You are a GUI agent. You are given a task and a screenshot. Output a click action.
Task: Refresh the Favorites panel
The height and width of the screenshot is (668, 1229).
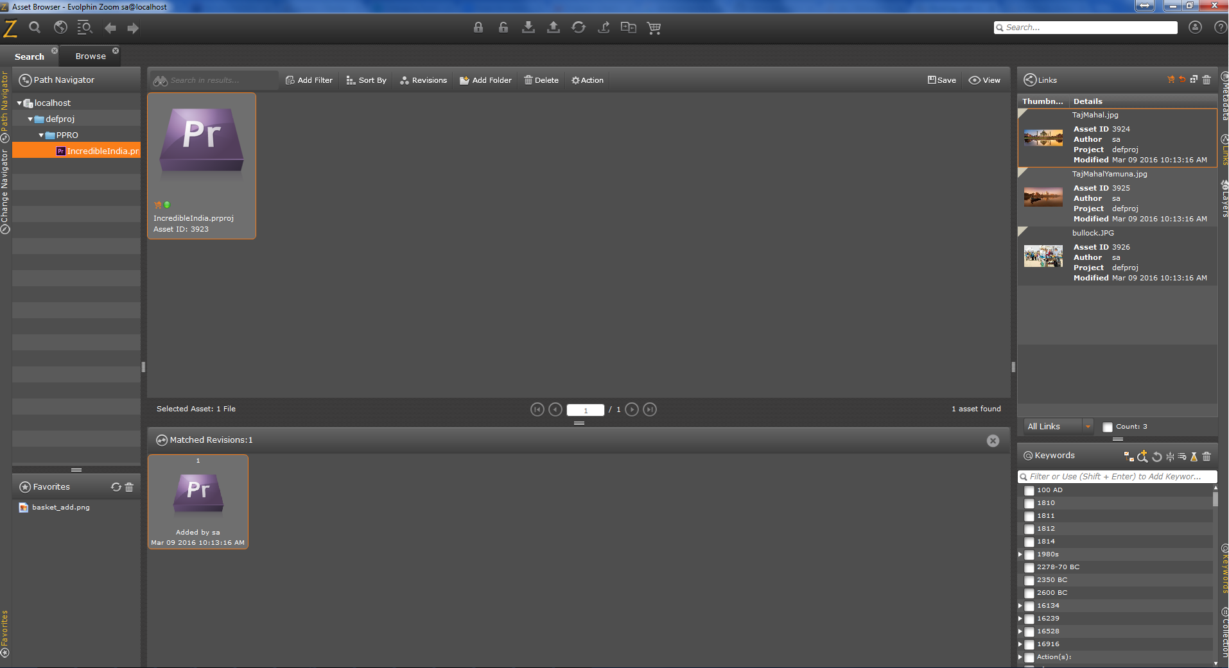coord(116,487)
